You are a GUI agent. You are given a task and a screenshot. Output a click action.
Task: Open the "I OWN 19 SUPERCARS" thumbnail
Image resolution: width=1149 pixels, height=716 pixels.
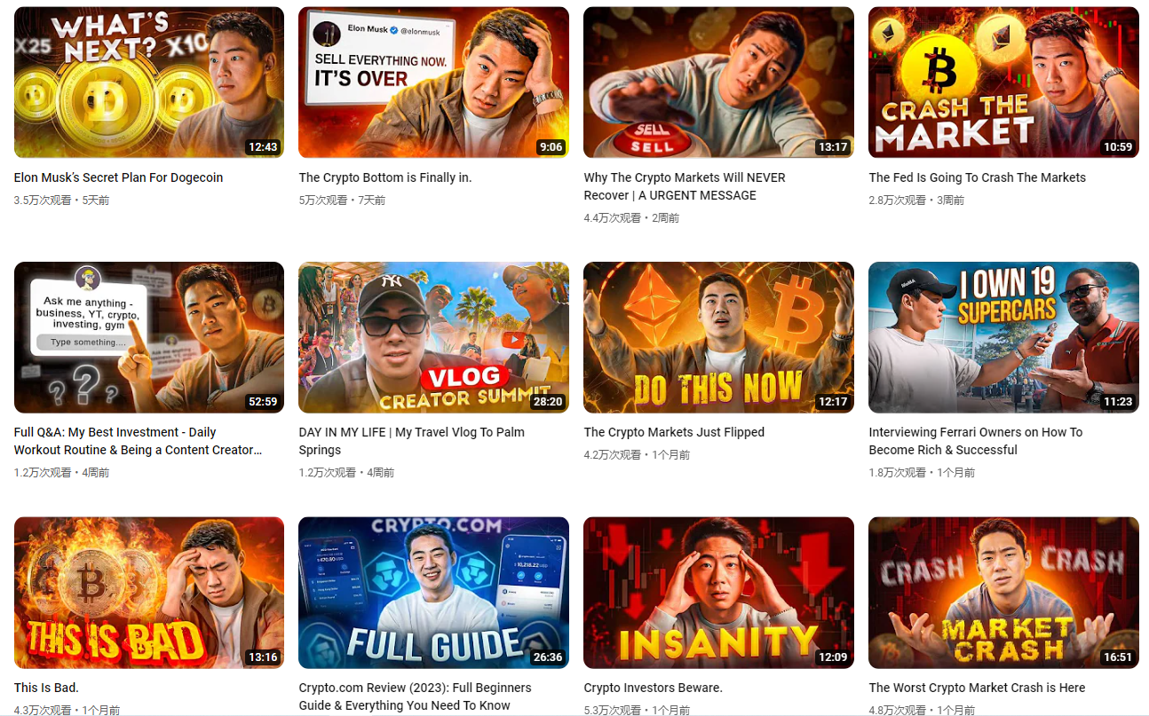point(1003,337)
